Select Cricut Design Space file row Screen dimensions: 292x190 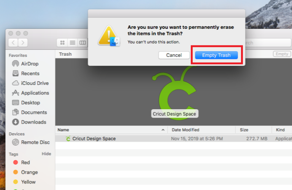(173, 138)
